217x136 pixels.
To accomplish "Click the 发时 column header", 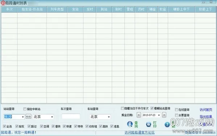I will pyautogui.click(x=90, y=9).
